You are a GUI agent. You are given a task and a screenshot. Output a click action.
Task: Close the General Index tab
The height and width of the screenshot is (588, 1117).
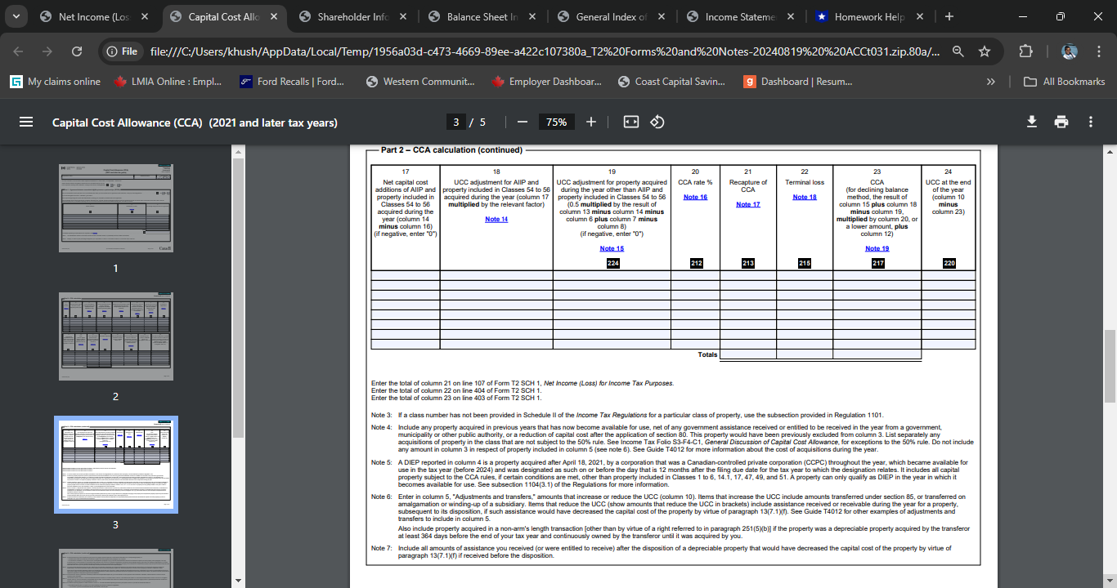tap(662, 16)
